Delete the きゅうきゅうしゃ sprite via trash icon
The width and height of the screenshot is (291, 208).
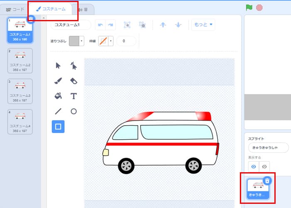[267, 181]
